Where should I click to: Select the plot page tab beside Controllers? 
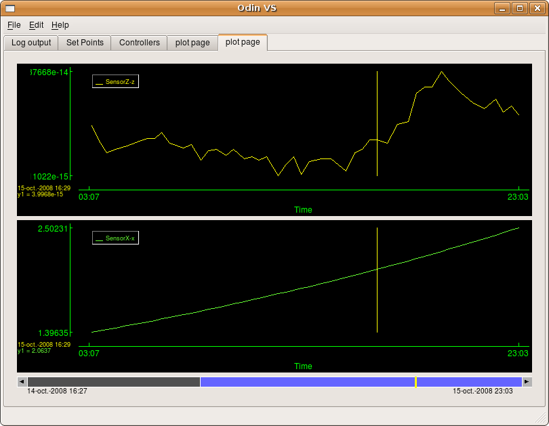coord(192,43)
